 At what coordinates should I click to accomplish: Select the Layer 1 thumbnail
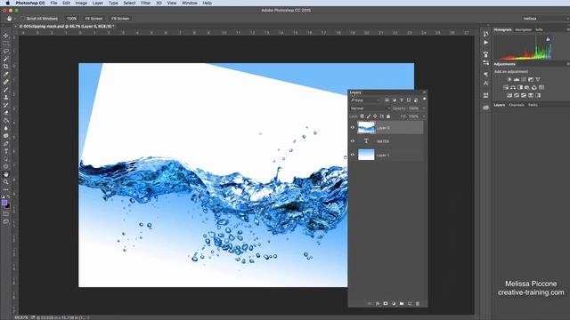coord(366,155)
